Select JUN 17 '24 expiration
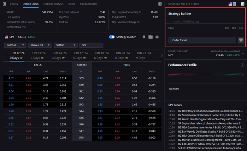This screenshot has width=247, height=151. tap(80, 55)
